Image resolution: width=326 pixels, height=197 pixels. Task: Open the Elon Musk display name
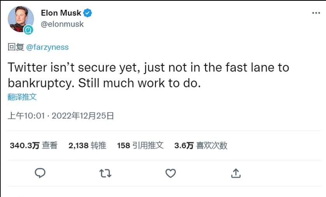coord(61,13)
